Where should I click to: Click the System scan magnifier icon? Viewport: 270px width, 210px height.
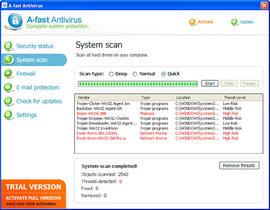point(8,60)
